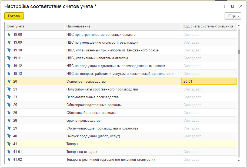Click account icon in row 41.02
The width and height of the screenshot is (247, 168).
pos(9,160)
